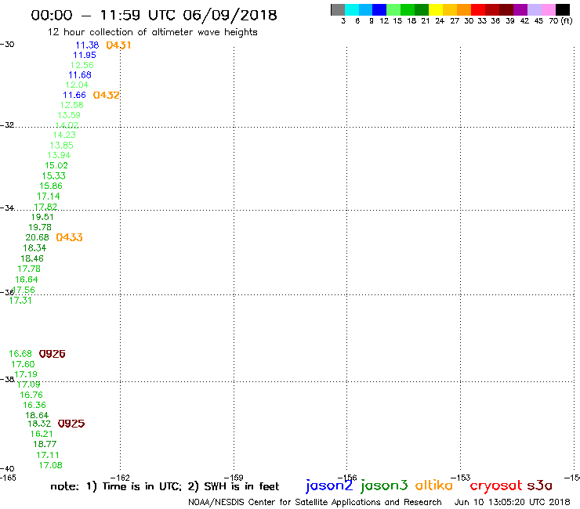Screen dimensions: 580x509
Task: Select the orange time label '0432'
Action: click(106, 95)
